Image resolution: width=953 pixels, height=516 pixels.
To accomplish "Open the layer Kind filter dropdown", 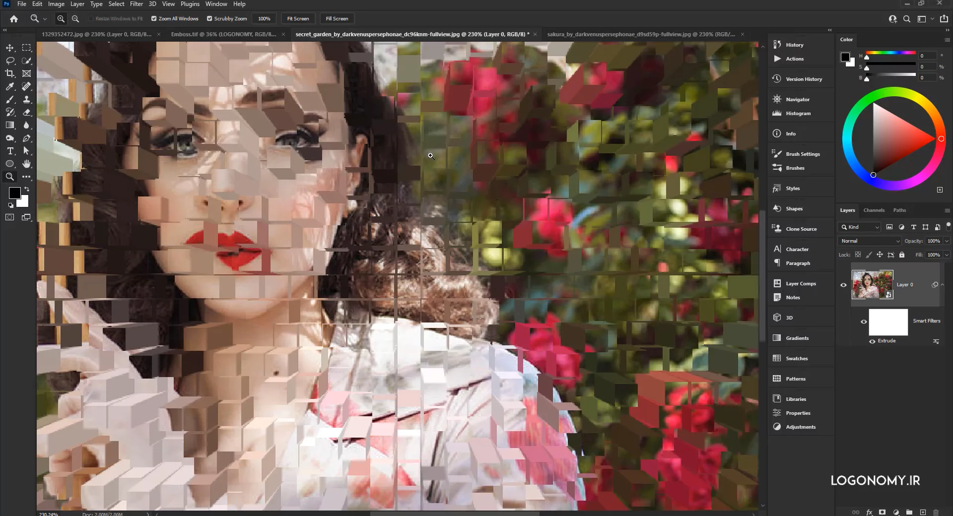I will (x=859, y=227).
